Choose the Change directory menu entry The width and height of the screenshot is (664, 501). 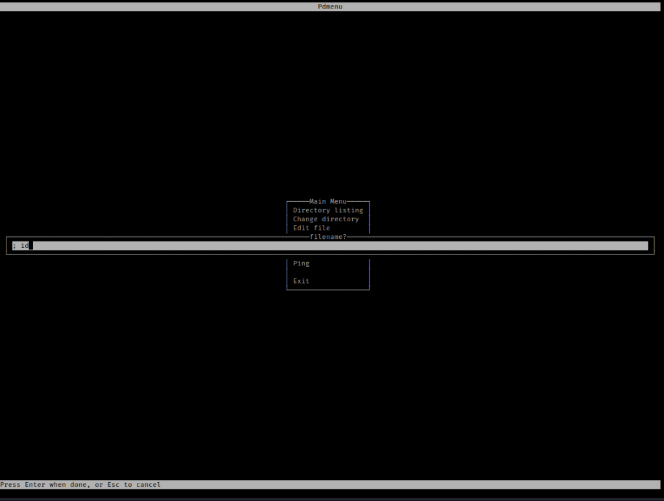(326, 219)
